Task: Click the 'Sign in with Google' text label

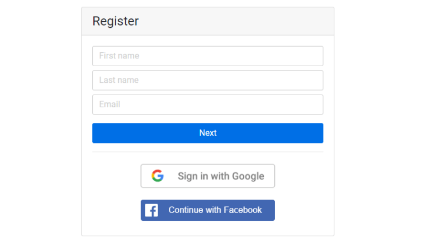Action: point(221,176)
